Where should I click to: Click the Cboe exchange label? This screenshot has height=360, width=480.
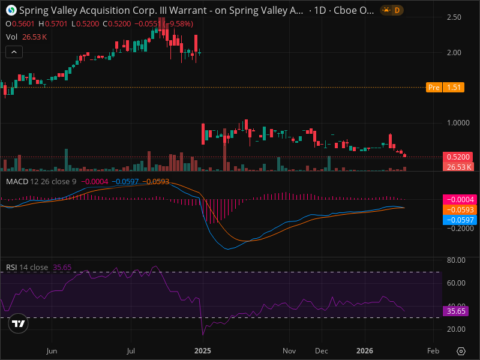tap(353, 10)
